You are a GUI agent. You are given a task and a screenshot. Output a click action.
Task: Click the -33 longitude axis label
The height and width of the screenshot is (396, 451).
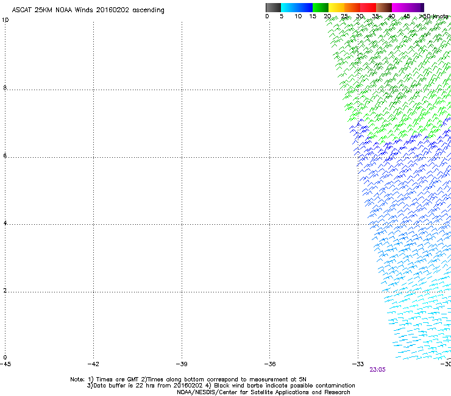point(358,364)
